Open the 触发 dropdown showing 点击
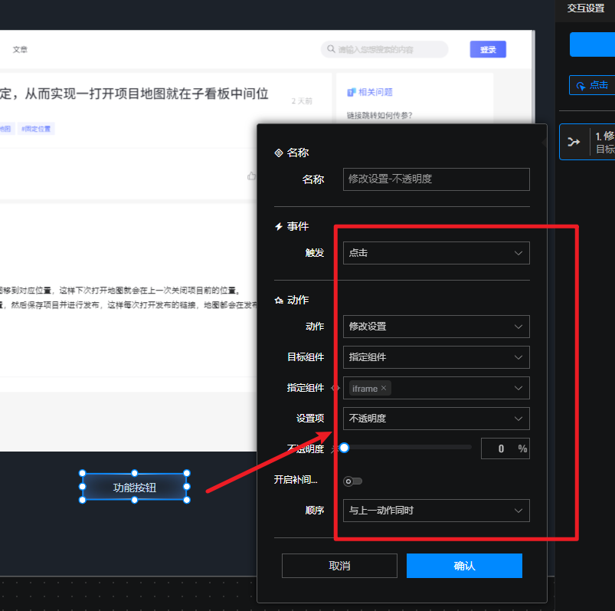This screenshot has width=615, height=611. (436, 253)
